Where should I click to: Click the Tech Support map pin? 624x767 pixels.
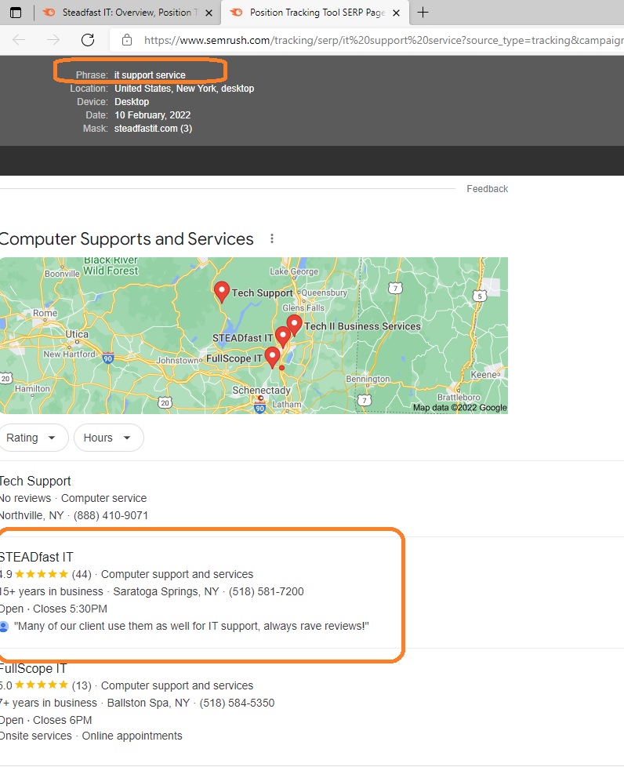[x=222, y=292]
